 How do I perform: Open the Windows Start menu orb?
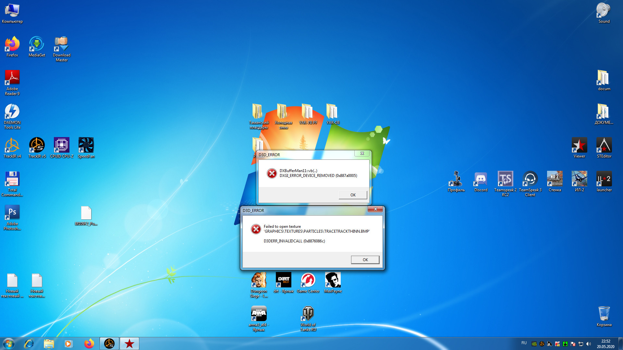click(x=9, y=344)
